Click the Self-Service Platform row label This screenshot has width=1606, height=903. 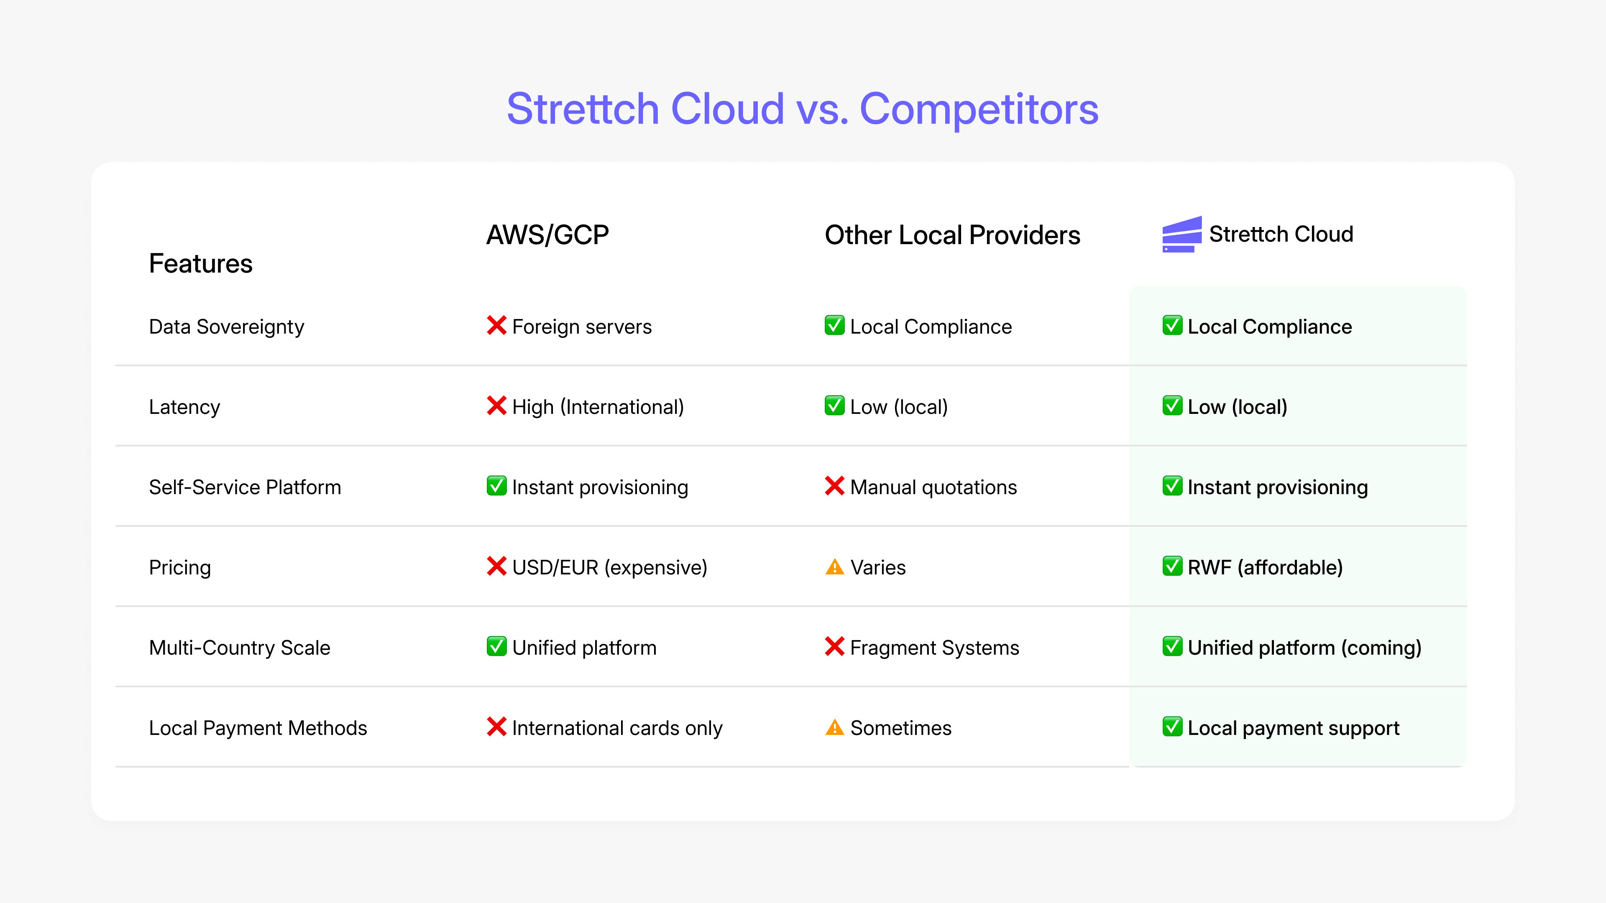pyautogui.click(x=245, y=487)
